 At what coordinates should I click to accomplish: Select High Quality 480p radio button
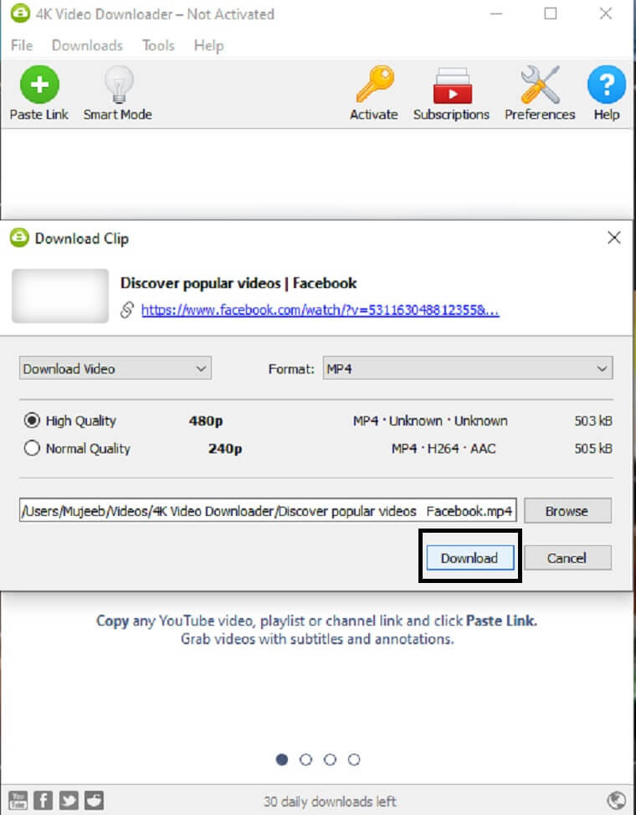[x=32, y=420]
